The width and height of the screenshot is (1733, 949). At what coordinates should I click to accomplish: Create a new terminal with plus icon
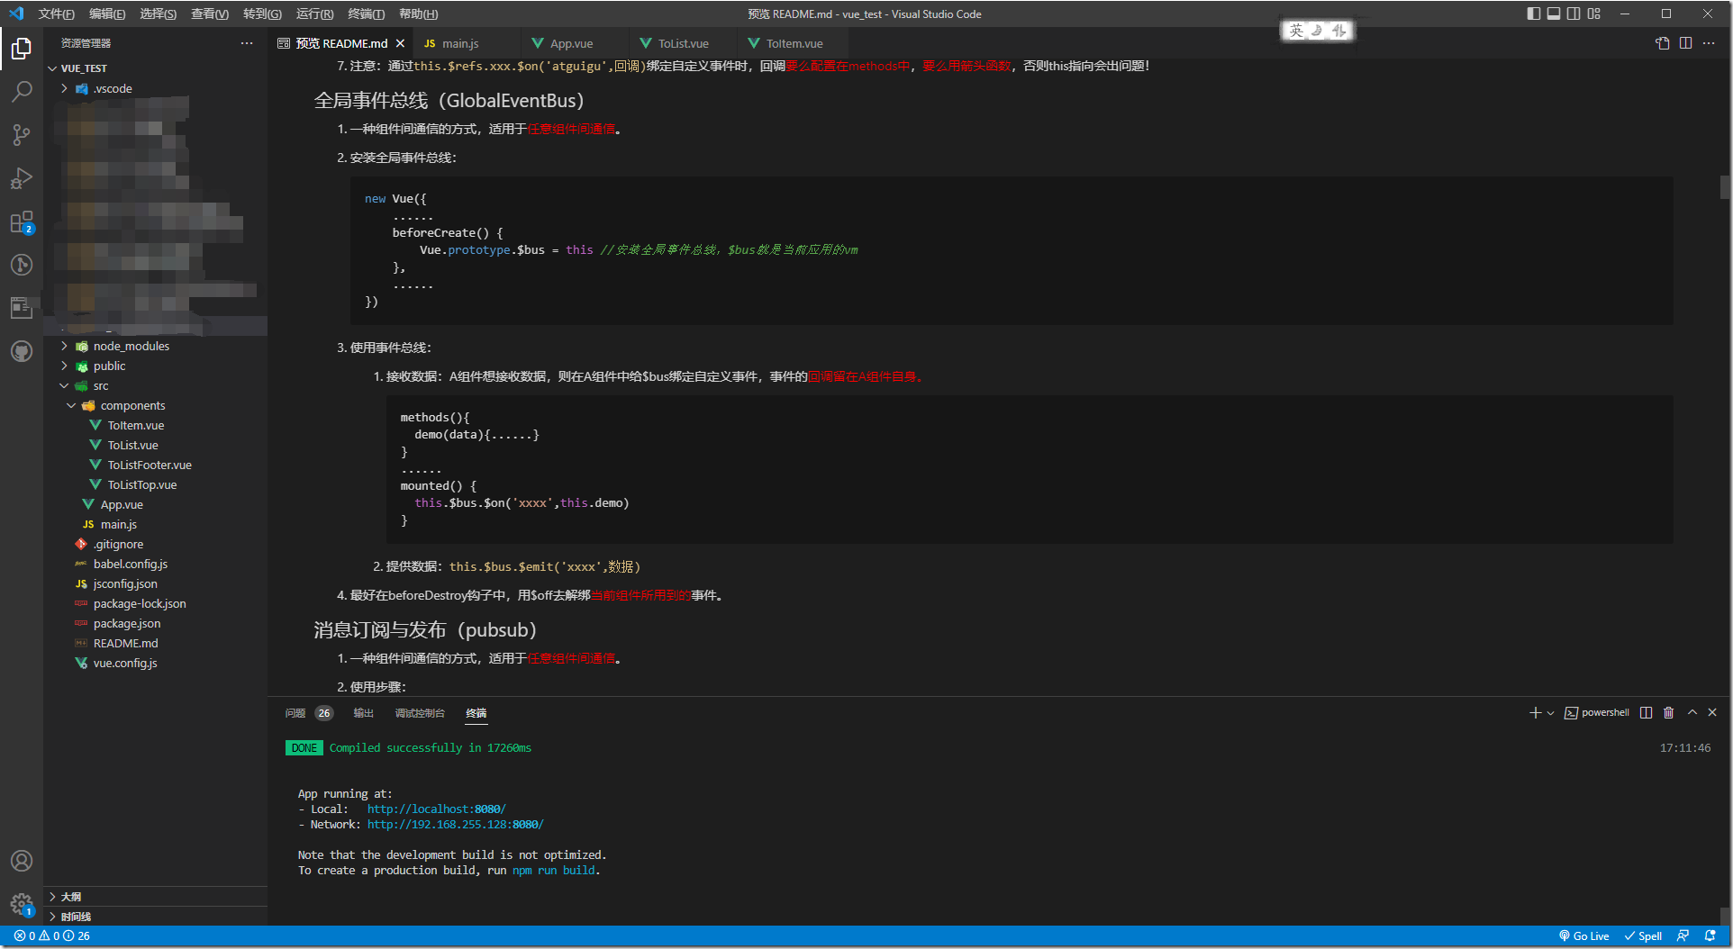pyautogui.click(x=1535, y=712)
